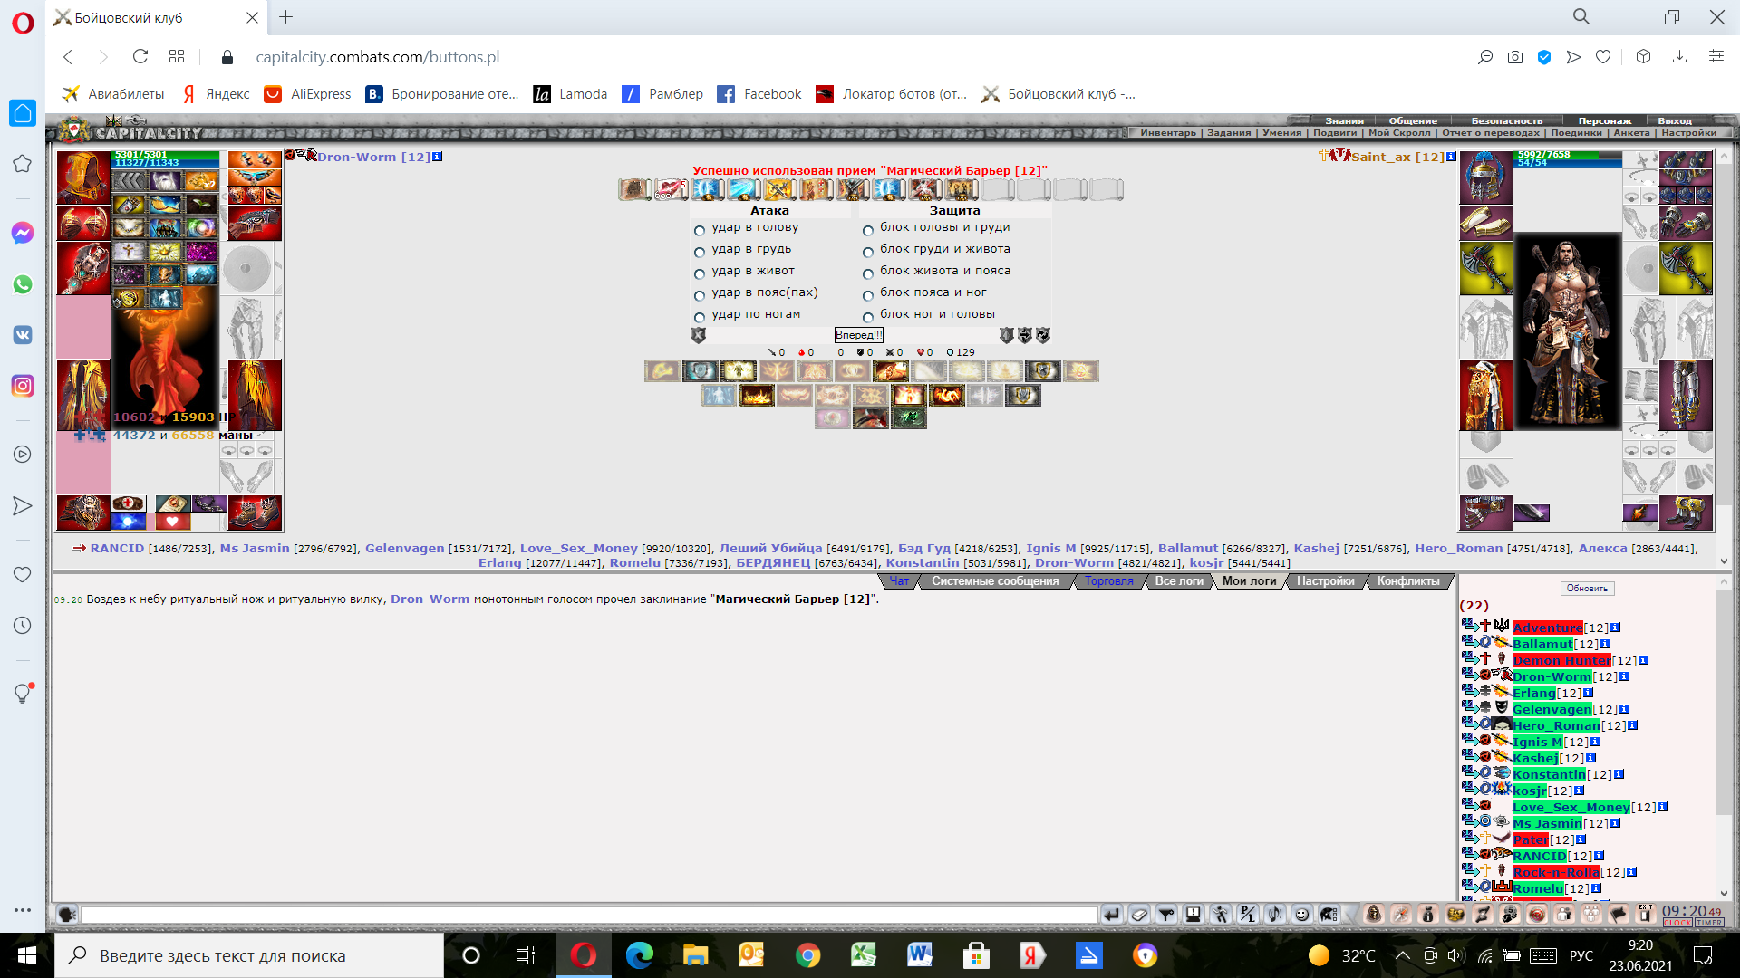Screen dimensions: 1740x978
Task: Select attack option 'удар в живот'
Action: 699,273
